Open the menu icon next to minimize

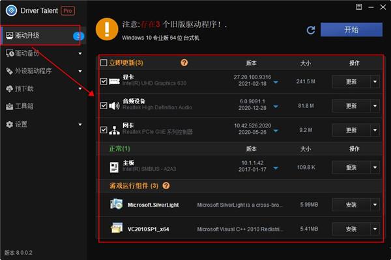point(358,7)
